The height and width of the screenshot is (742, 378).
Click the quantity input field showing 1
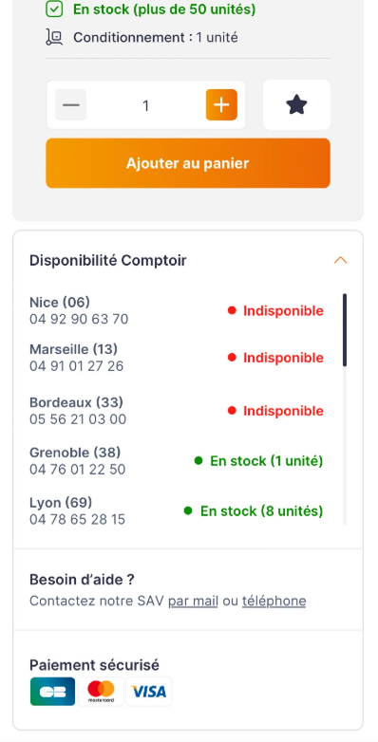146,105
